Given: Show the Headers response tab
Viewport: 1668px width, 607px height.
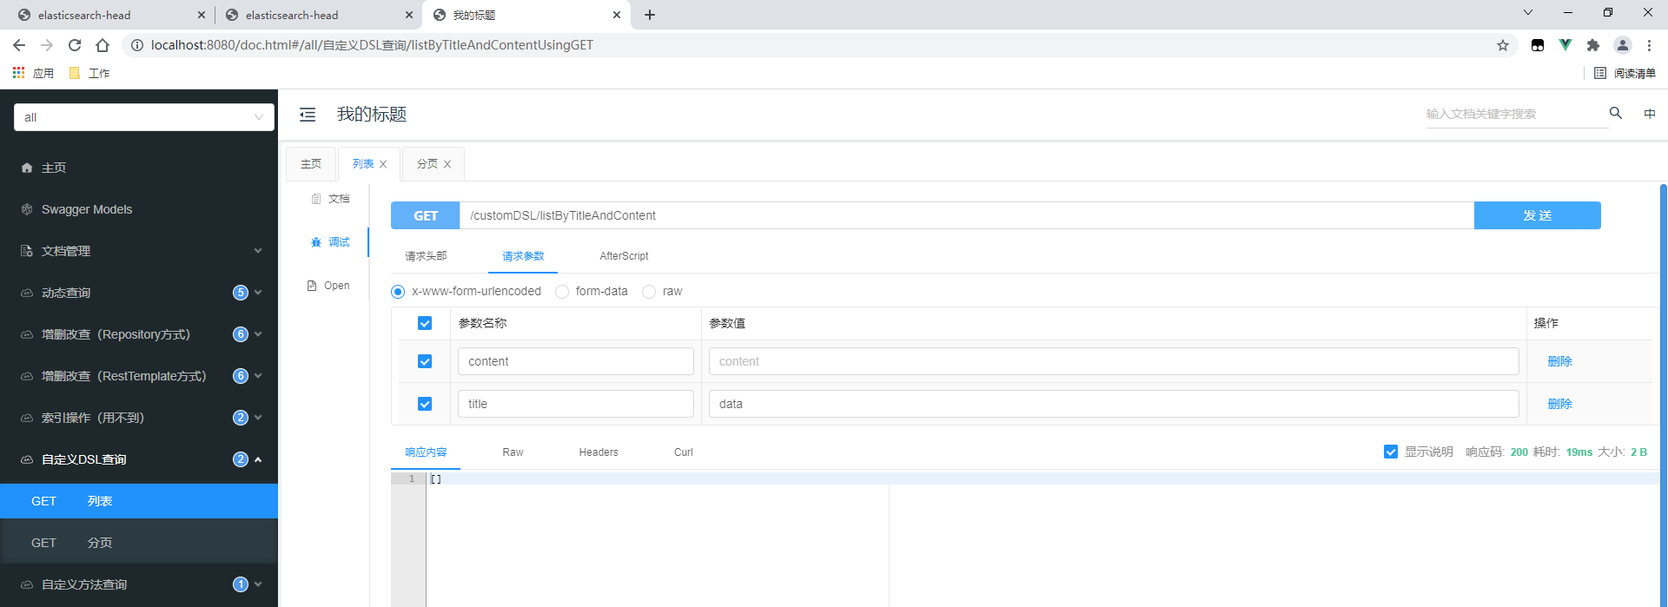Looking at the screenshot, I should tap(599, 452).
